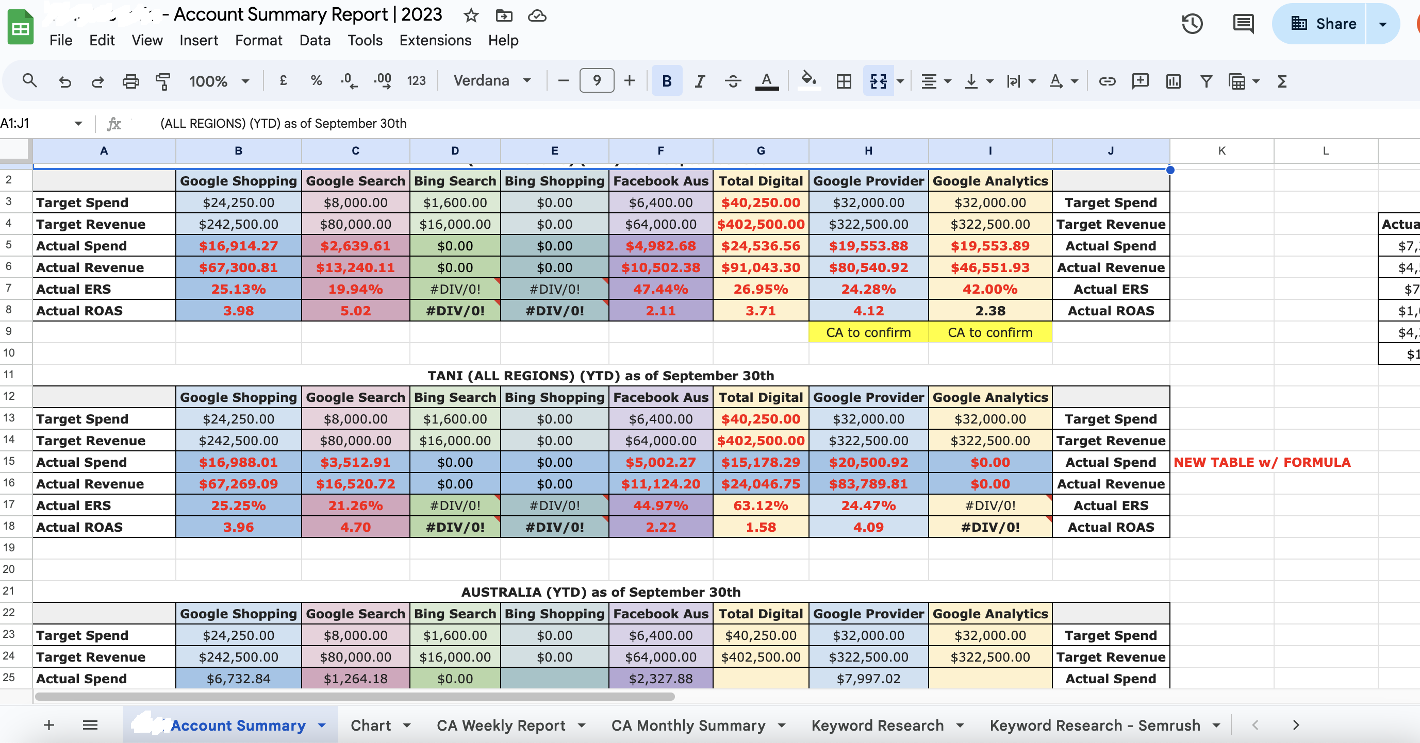Open the 100% zoom dropdown
Viewport: 1420px width, 743px height.
point(219,81)
